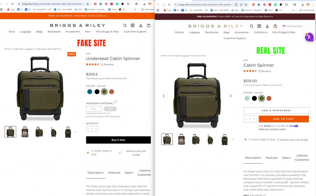Click the Buy It Now button
Screen dimensions: 316x196
click(x=118, y=140)
